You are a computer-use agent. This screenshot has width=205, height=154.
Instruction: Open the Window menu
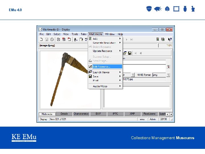click(x=110, y=34)
